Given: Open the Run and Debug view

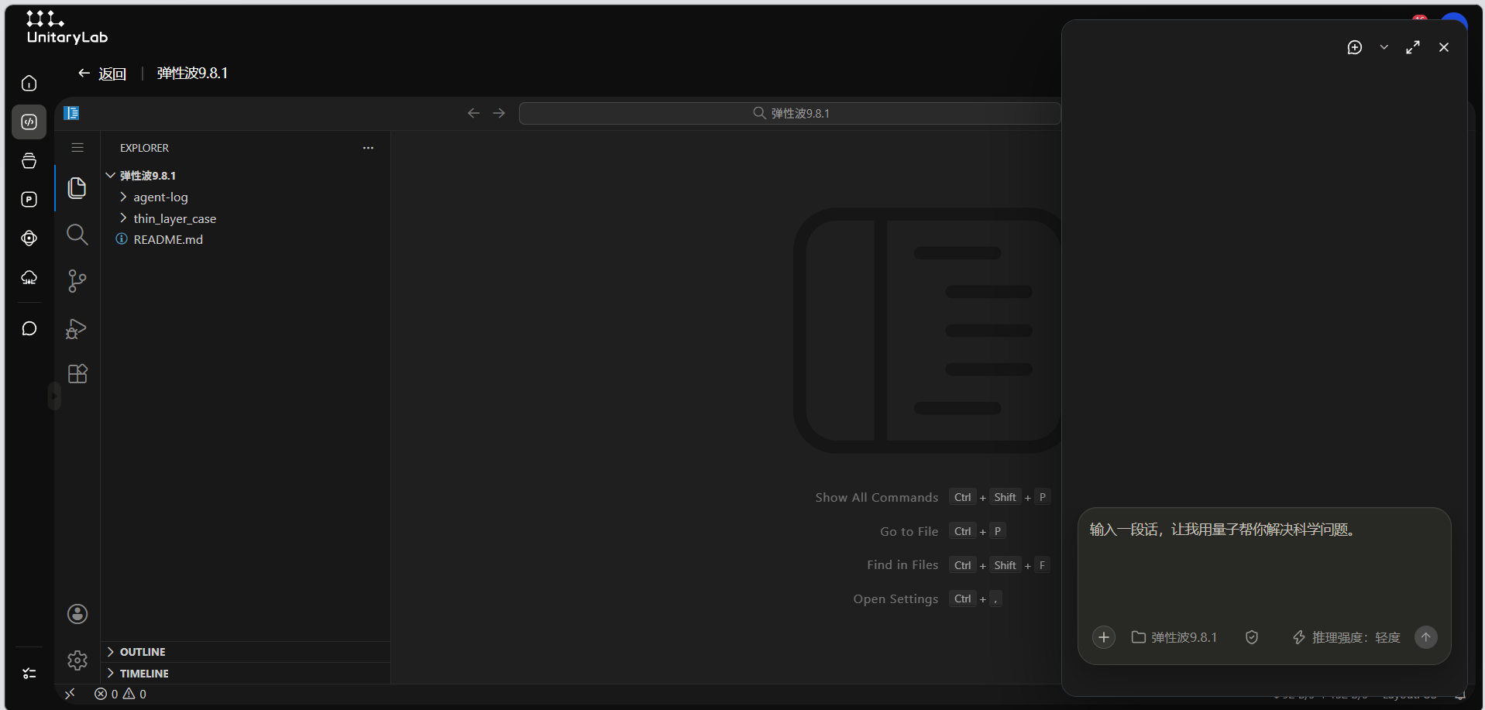Looking at the screenshot, I should tap(77, 328).
